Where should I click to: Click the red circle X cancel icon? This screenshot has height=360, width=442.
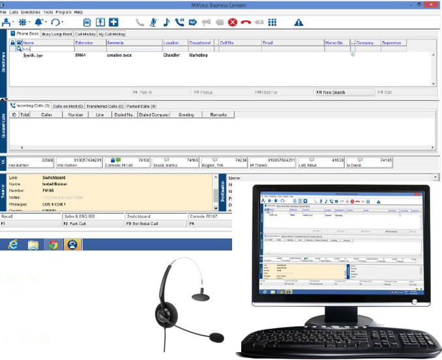click(x=233, y=22)
